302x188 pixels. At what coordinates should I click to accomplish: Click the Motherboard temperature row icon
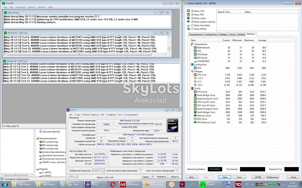[x=195, y=47]
